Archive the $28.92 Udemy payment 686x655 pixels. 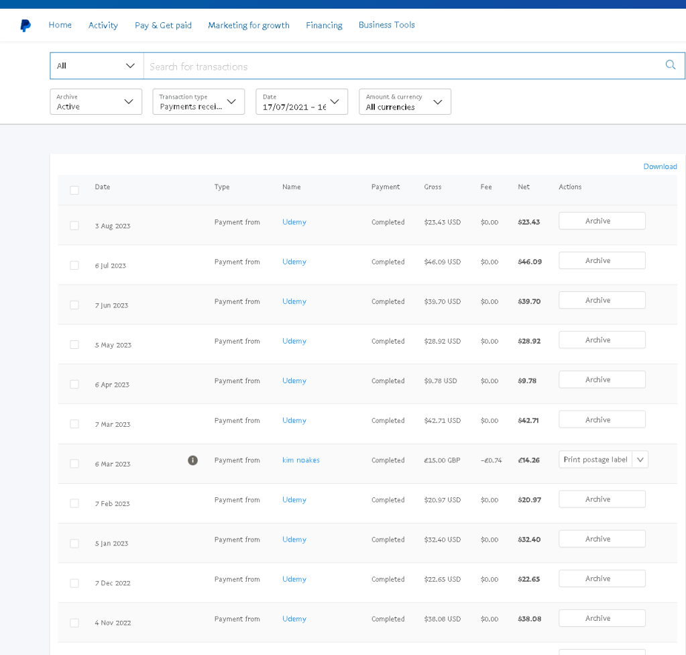pyautogui.click(x=602, y=340)
